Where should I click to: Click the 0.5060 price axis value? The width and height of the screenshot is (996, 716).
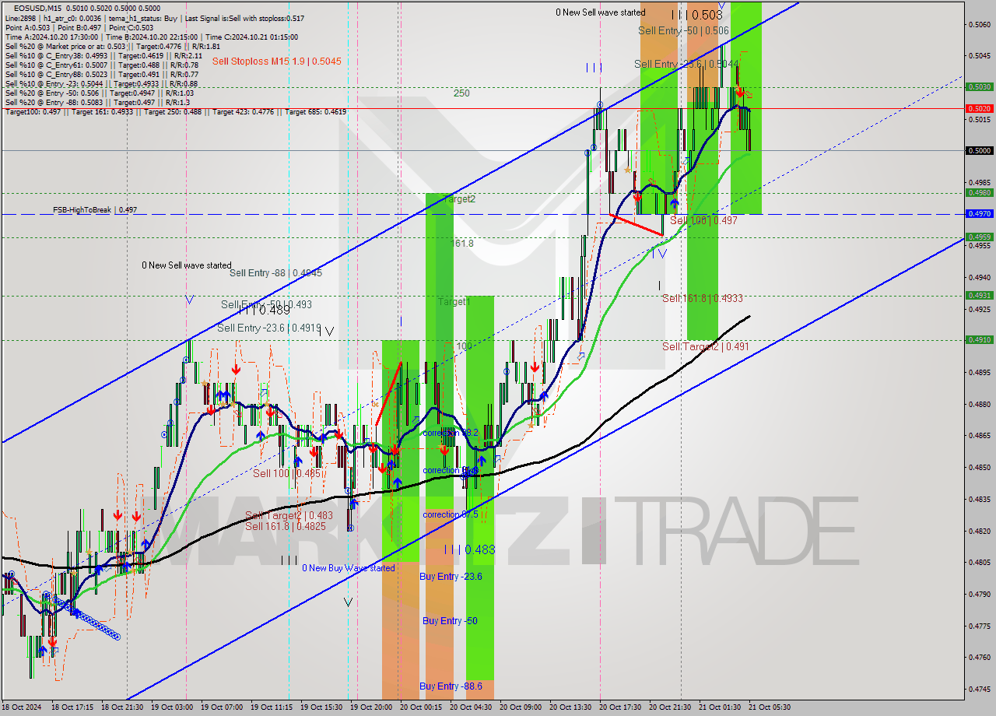pos(980,24)
